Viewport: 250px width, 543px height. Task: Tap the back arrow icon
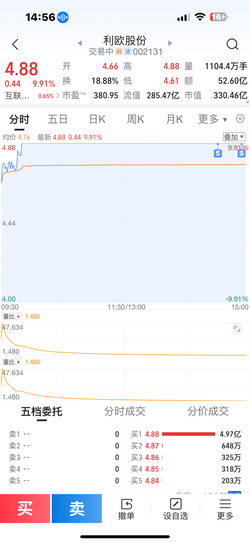(15, 44)
